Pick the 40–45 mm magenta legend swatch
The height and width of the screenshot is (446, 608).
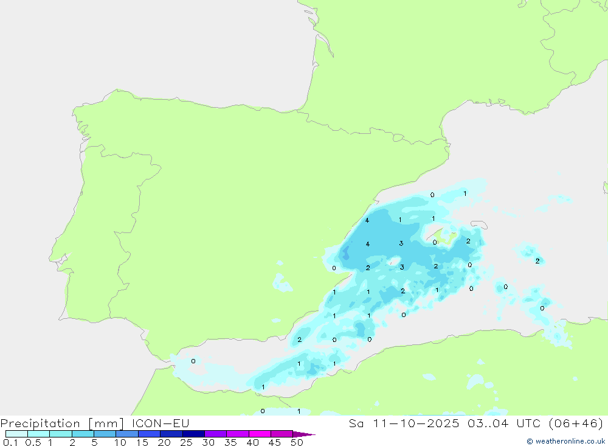click(260, 434)
